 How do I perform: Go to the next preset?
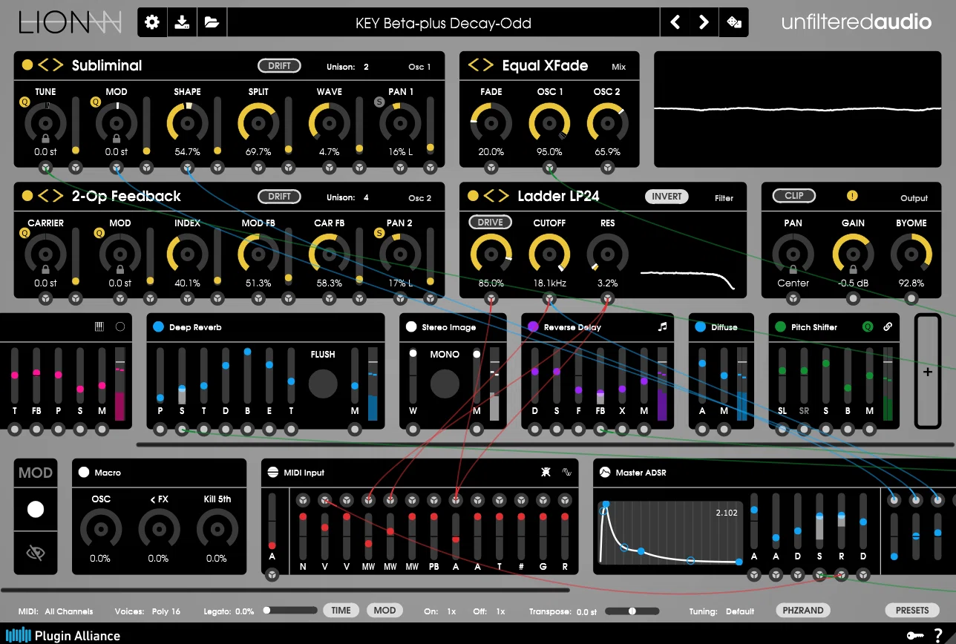(704, 22)
